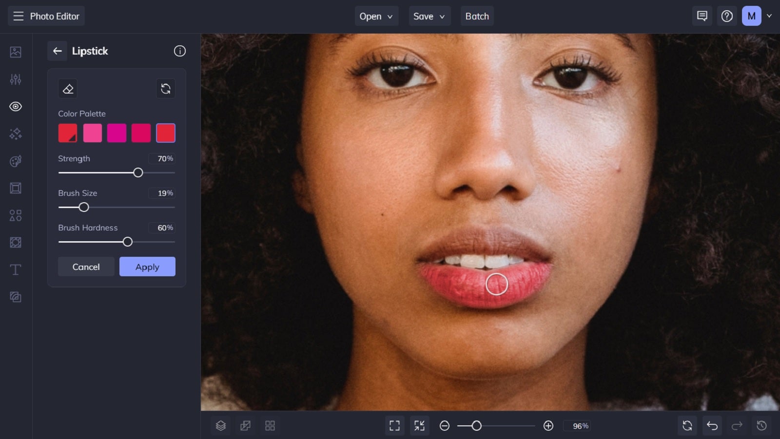Open the Layers panel in the bottom bar
Screen dimensions: 780x439
pyautogui.click(x=220, y=425)
